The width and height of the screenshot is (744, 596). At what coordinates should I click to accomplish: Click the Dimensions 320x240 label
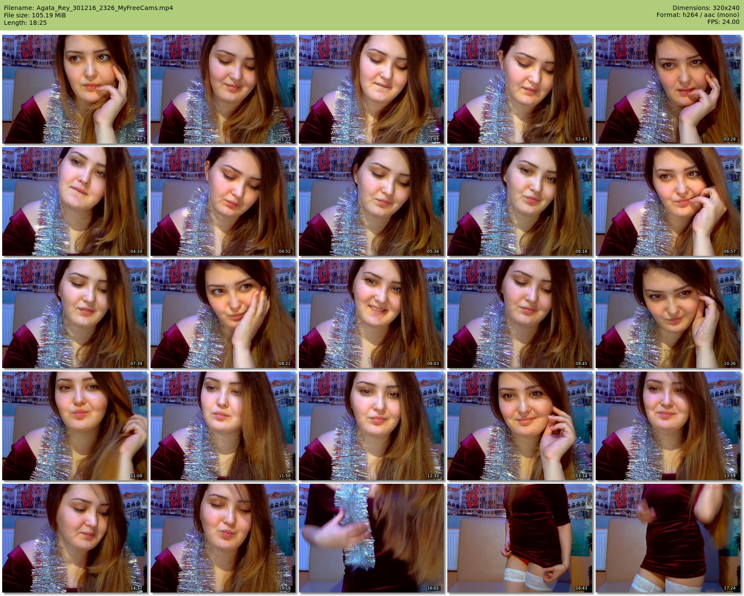pyautogui.click(x=706, y=8)
